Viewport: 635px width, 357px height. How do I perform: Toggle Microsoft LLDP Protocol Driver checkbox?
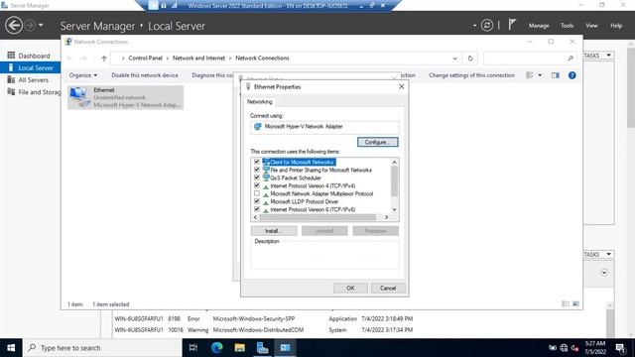pyautogui.click(x=257, y=201)
